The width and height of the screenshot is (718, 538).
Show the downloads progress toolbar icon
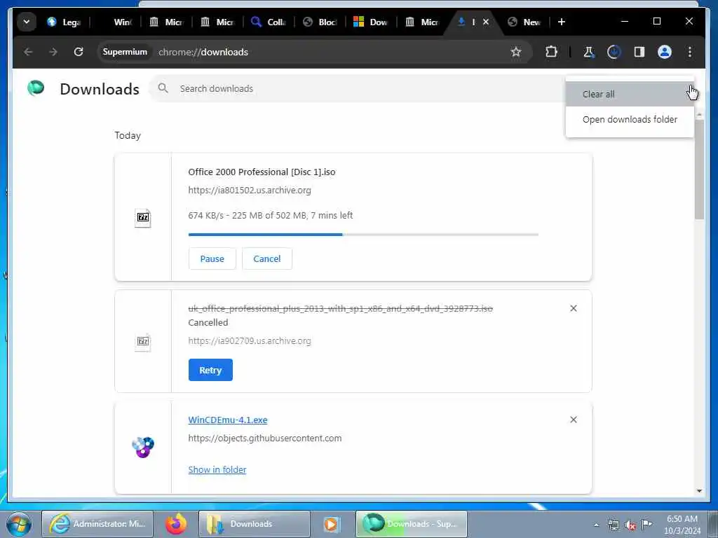(x=614, y=52)
